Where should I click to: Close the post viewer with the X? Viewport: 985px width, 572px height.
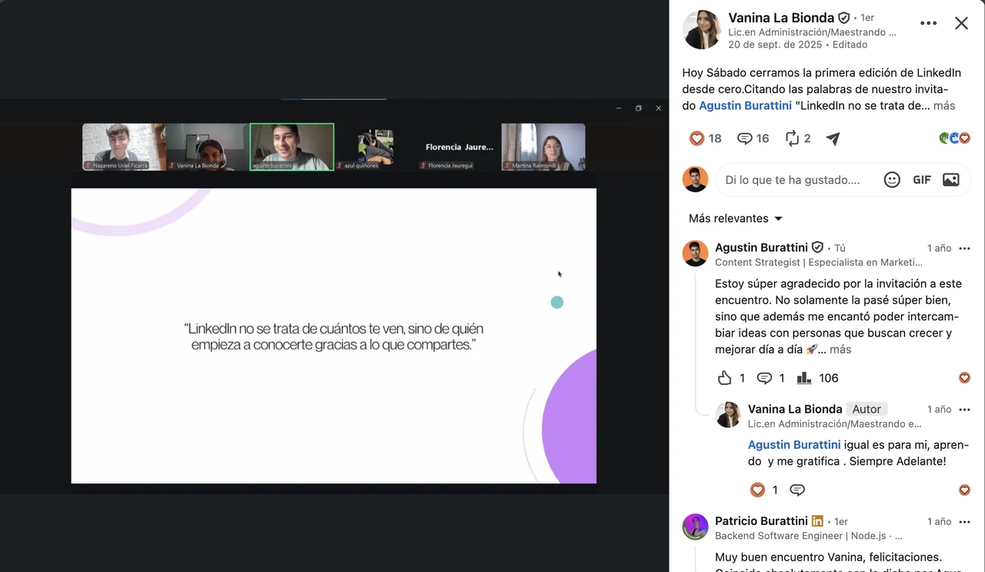coord(961,23)
